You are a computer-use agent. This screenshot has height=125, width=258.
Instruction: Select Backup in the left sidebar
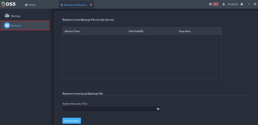click(x=15, y=16)
